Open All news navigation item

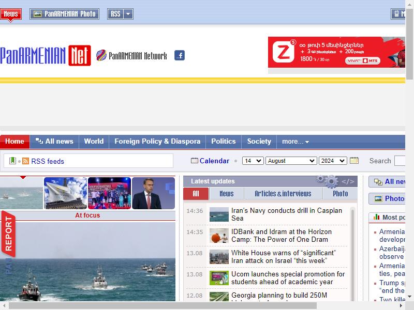[x=54, y=142]
